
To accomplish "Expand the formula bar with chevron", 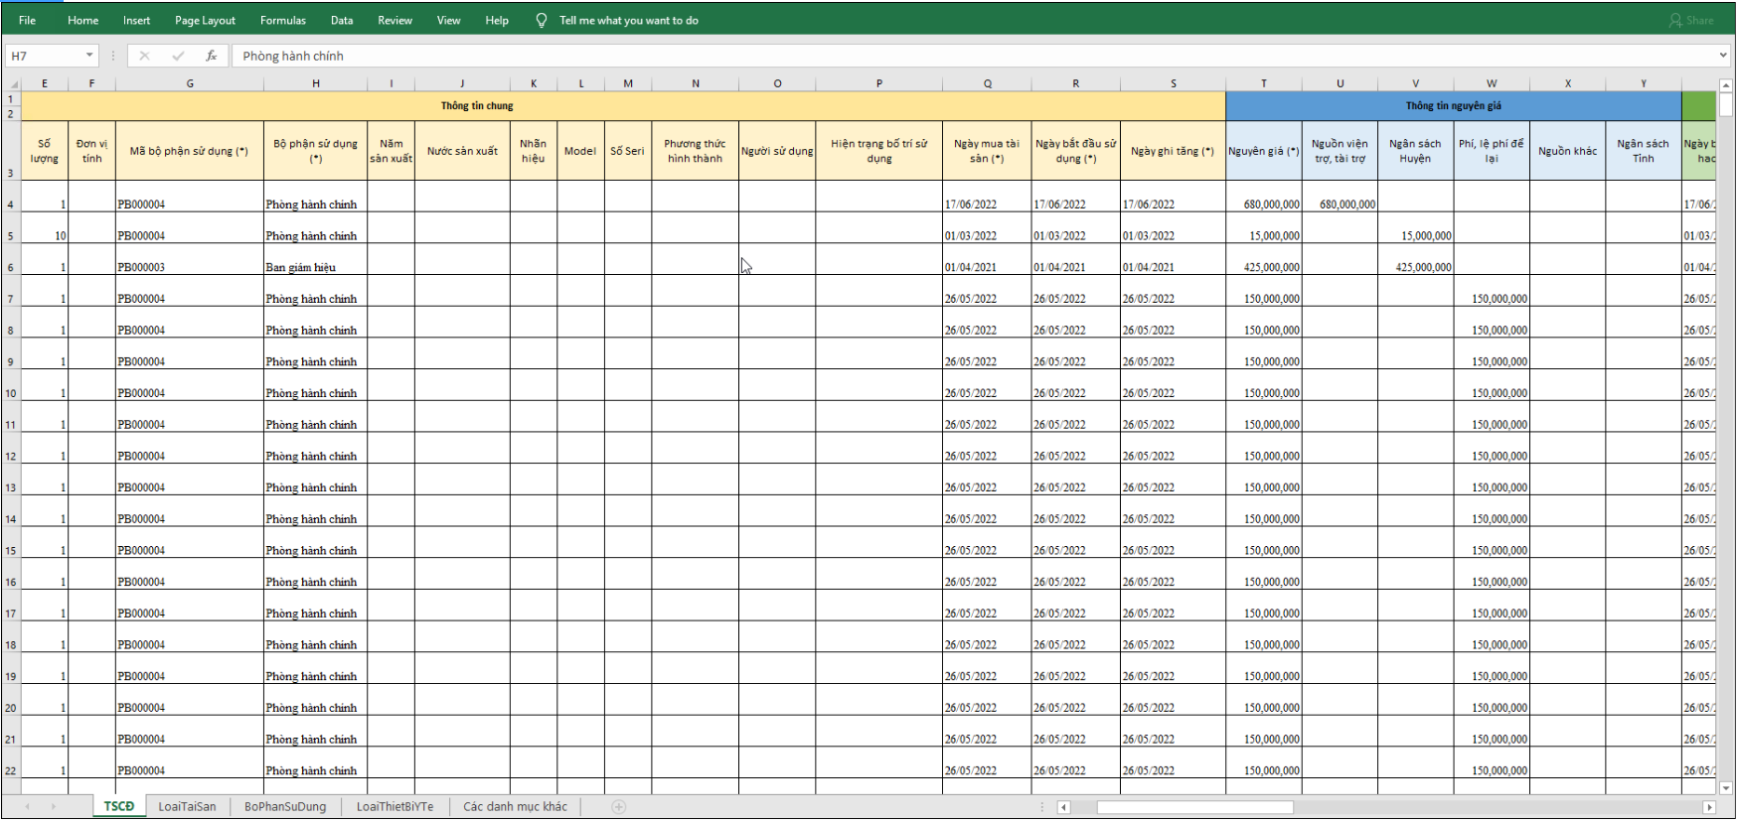I will click(x=1723, y=56).
